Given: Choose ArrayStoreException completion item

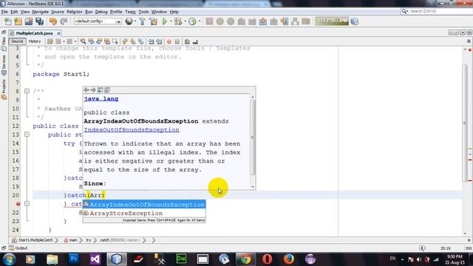Looking at the screenshot, I should pos(144,214).
